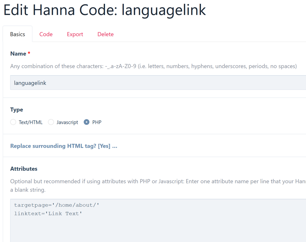306x242 pixels.
Task: Choose the Text/HTML type radio button
Action: click(x=13, y=122)
